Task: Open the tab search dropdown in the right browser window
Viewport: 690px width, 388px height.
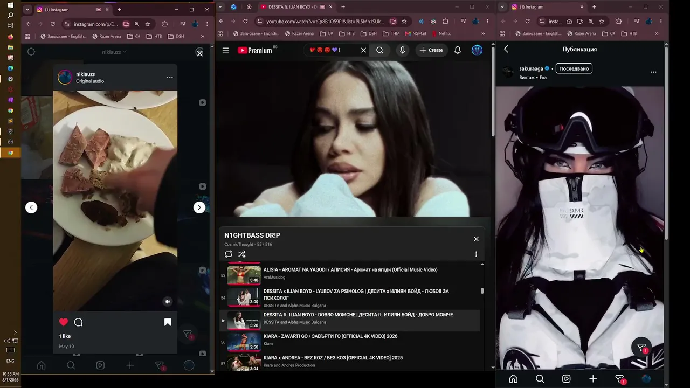Action: click(x=503, y=7)
